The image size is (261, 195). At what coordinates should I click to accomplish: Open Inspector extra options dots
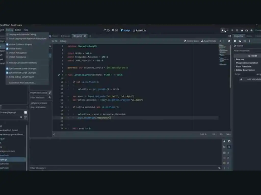click(249, 41)
